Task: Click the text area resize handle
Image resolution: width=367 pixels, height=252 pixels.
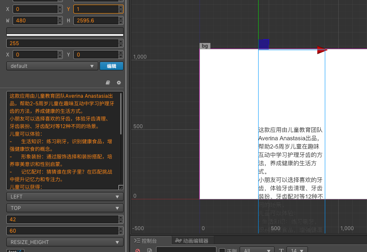Action: [121, 187]
